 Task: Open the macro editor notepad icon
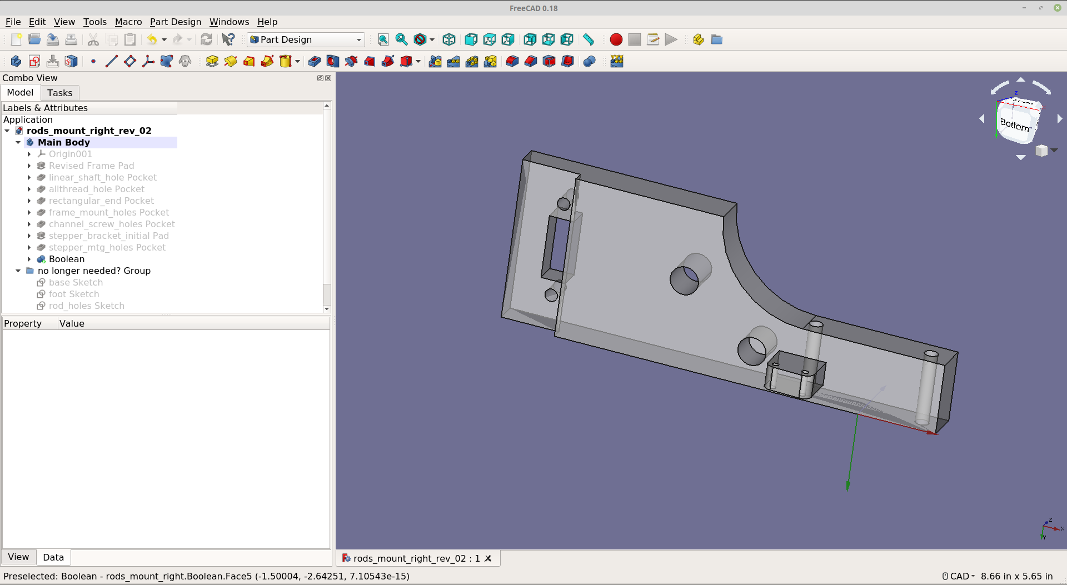[x=653, y=39]
